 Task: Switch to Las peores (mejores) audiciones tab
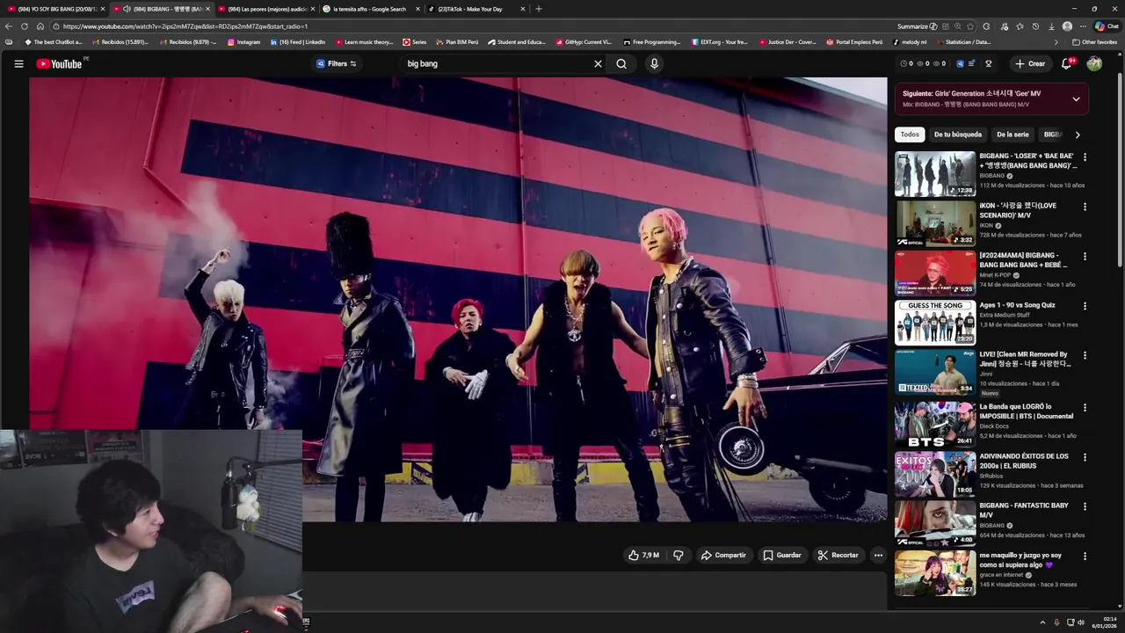pos(265,9)
